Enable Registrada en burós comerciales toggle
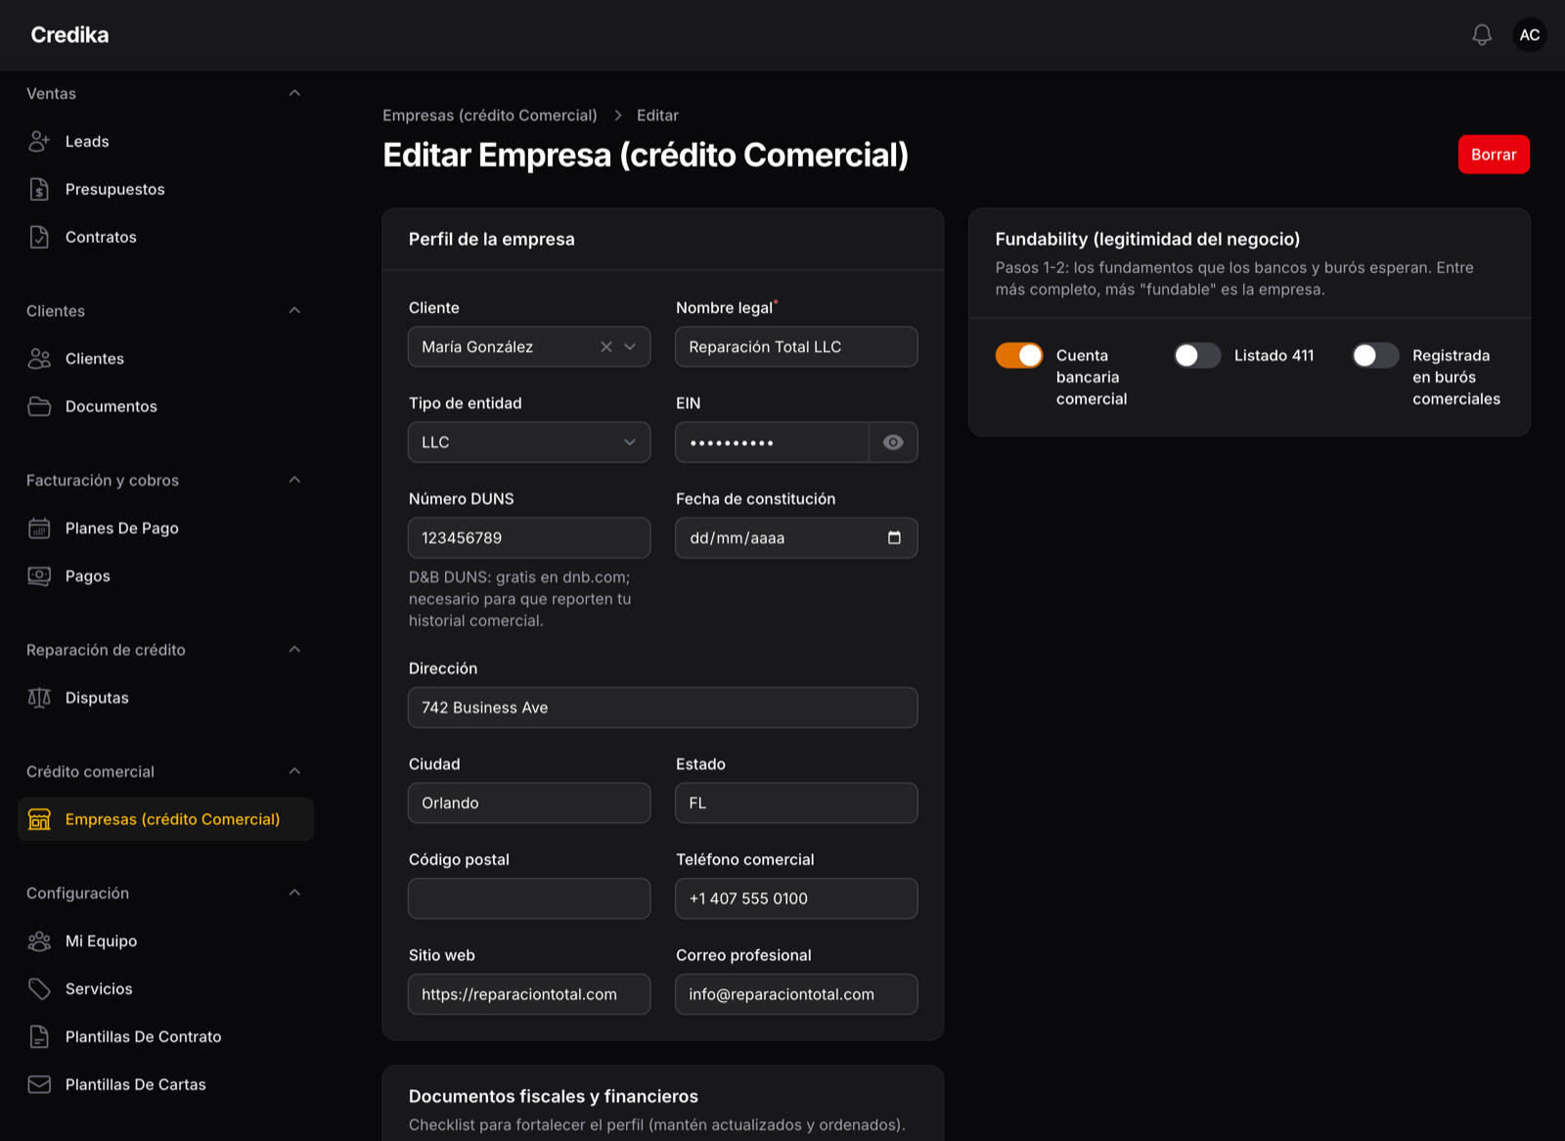Image resolution: width=1565 pixels, height=1141 pixels. click(1375, 355)
